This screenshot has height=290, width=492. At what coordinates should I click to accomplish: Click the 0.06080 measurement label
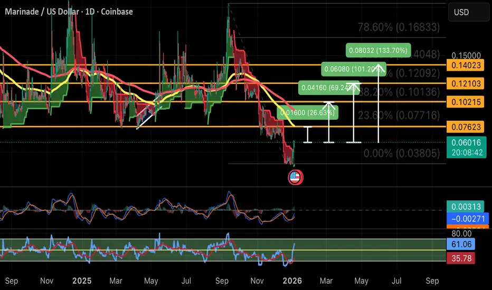coord(354,69)
